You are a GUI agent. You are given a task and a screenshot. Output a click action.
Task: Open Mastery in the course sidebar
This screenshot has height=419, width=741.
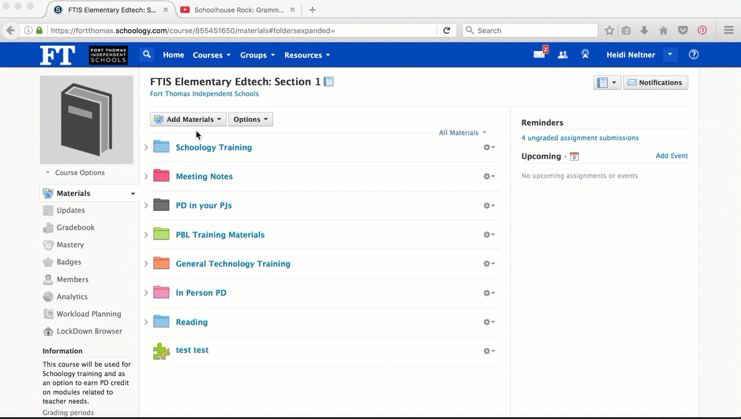[70, 245]
